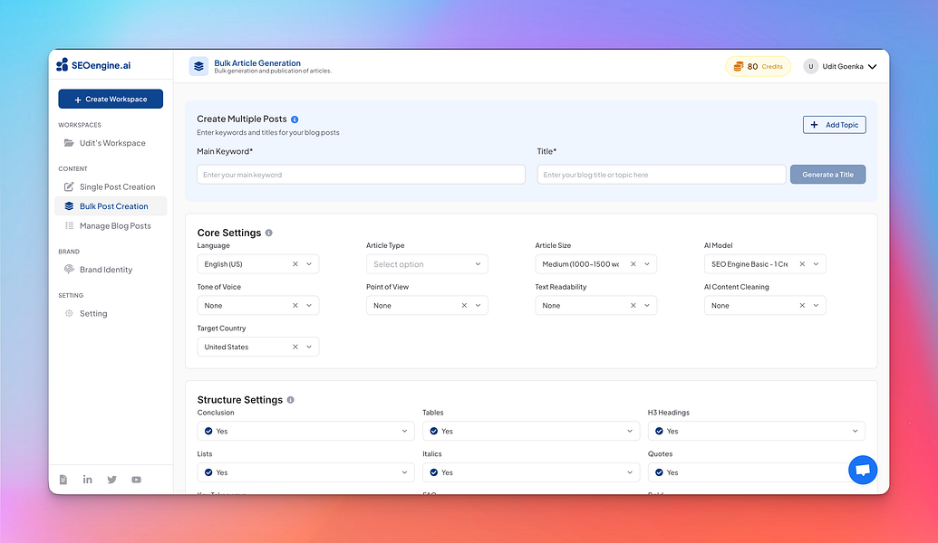This screenshot has width=938, height=543.
Task: Click the 80 Credits badge
Action: coord(758,66)
